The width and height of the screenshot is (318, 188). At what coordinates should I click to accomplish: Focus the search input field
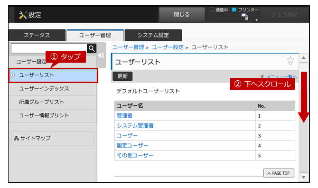49,48
